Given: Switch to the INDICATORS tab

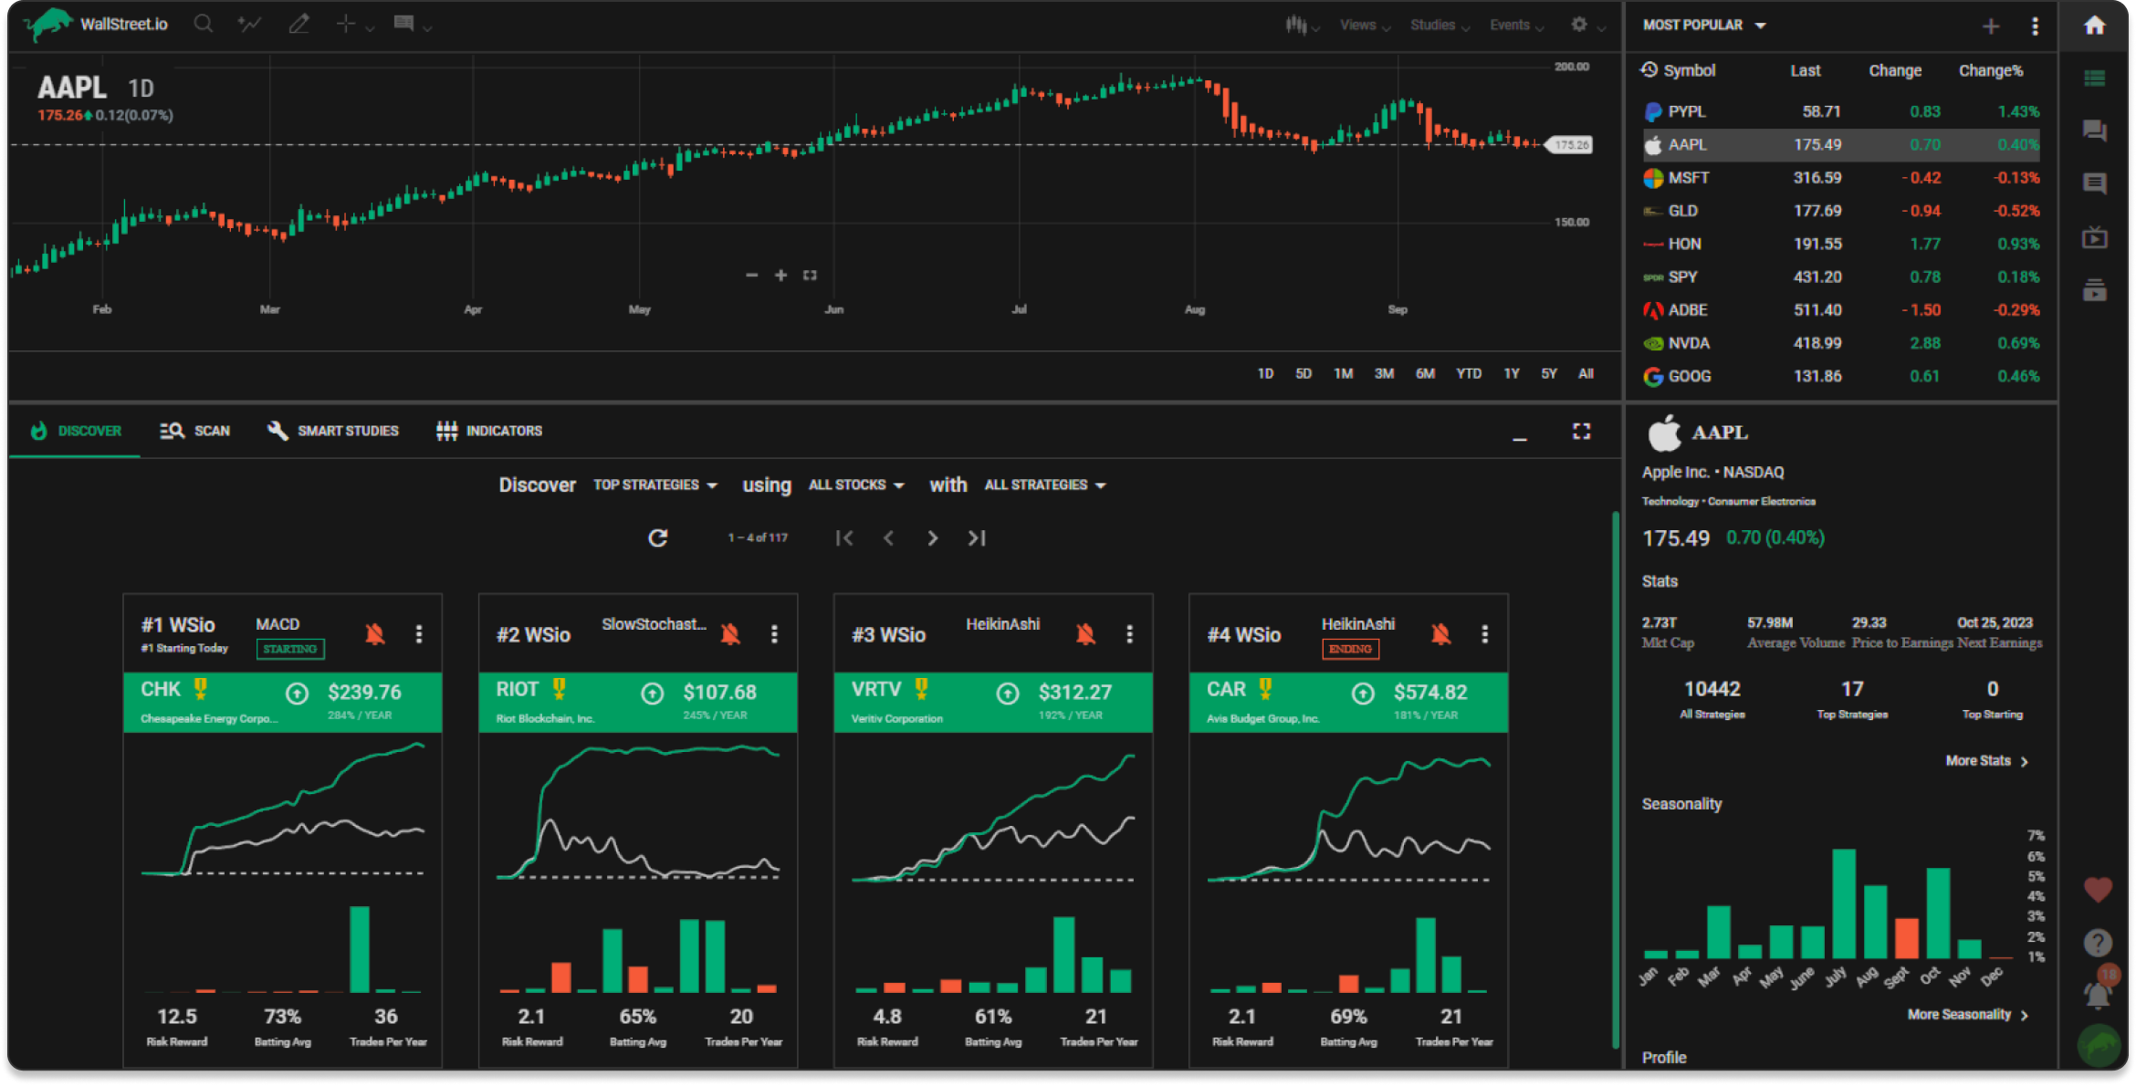Looking at the screenshot, I should [489, 431].
